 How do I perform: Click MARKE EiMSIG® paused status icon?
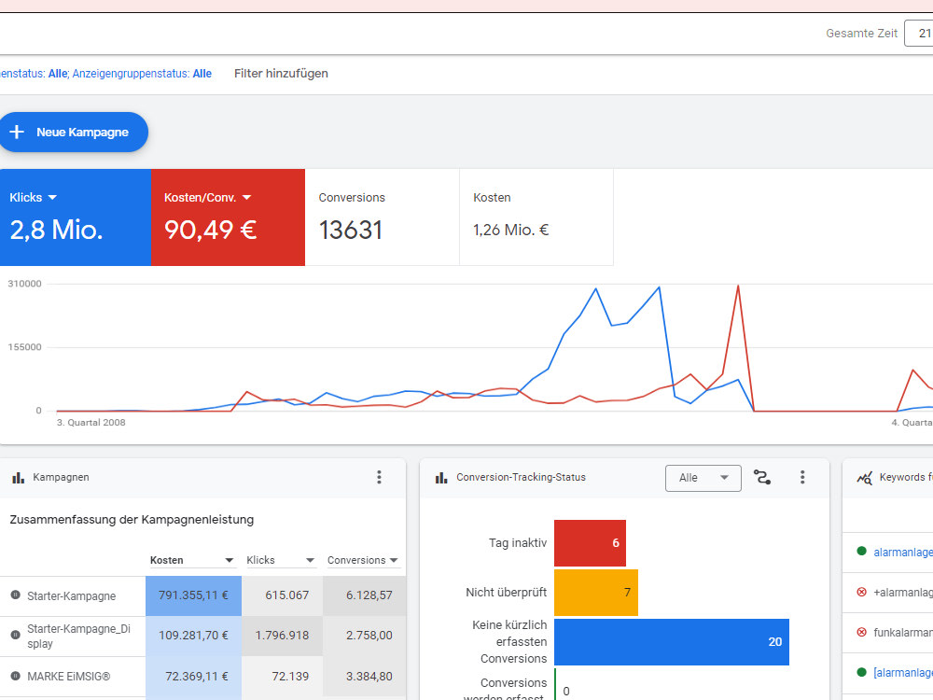[16, 676]
